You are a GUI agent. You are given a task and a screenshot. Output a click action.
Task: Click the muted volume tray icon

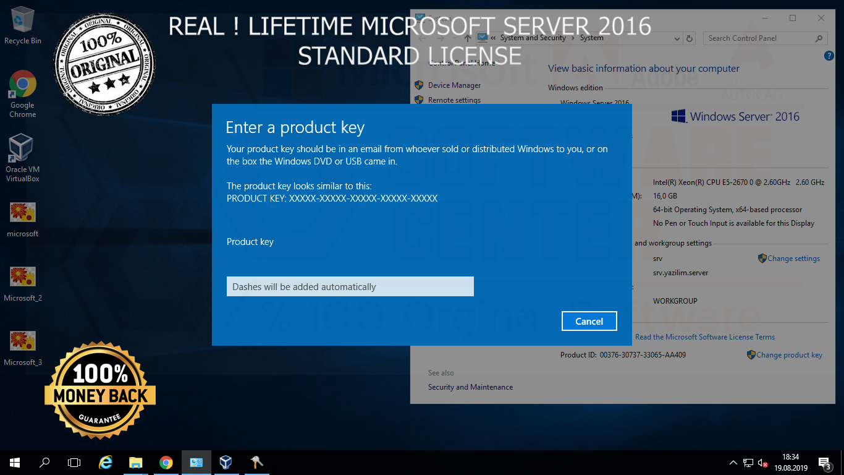[763, 463]
